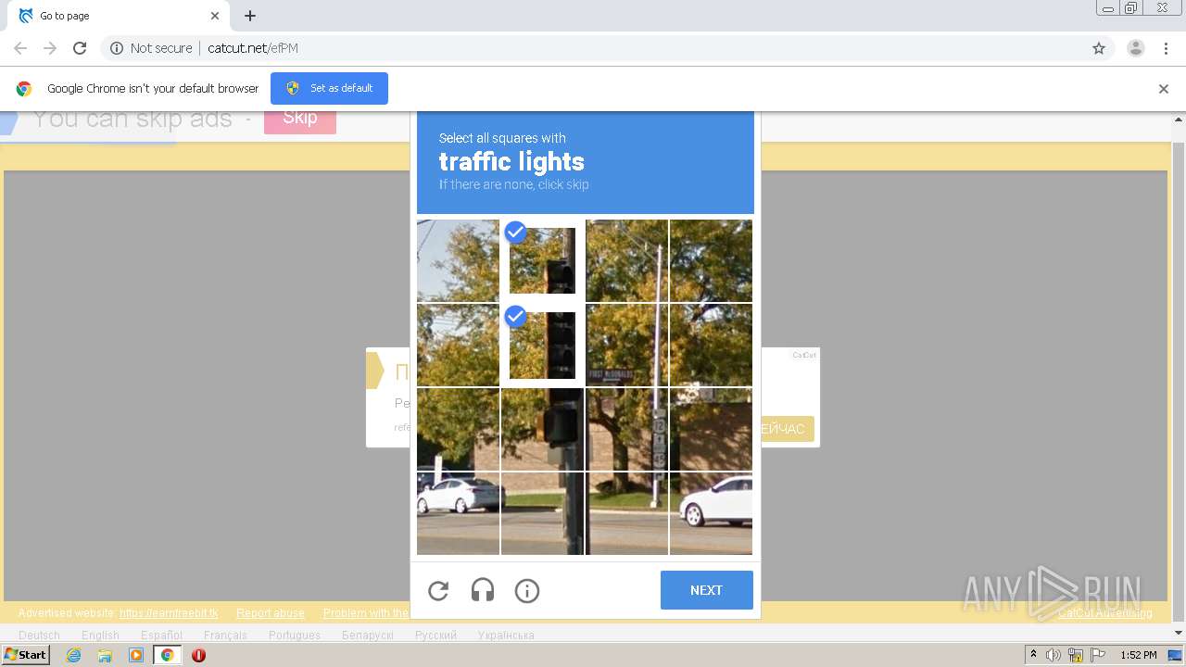Click the taskbar clock showing 1:52 PM
Viewport: 1186px width, 667px height.
coord(1138,655)
